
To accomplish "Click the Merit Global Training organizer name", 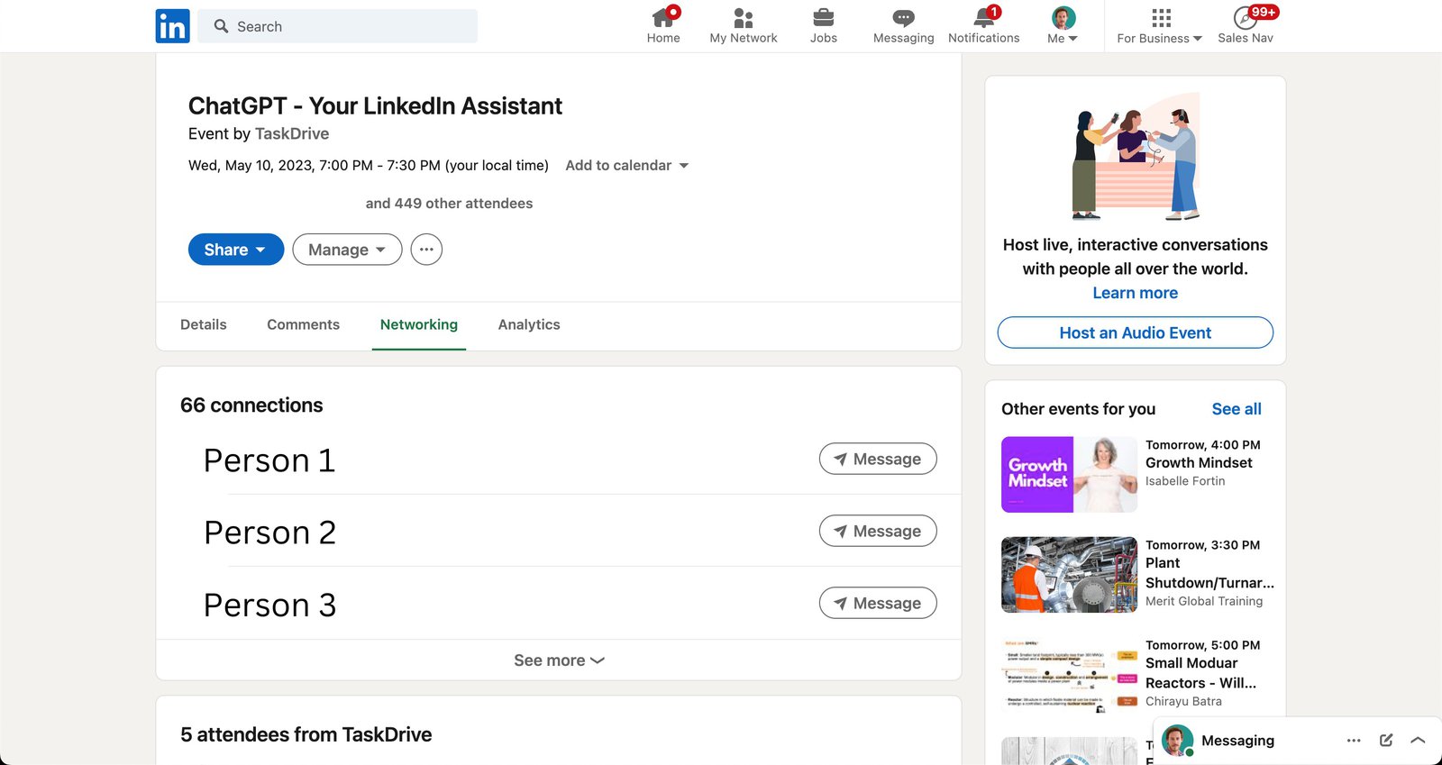I will pyautogui.click(x=1204, y=601).
